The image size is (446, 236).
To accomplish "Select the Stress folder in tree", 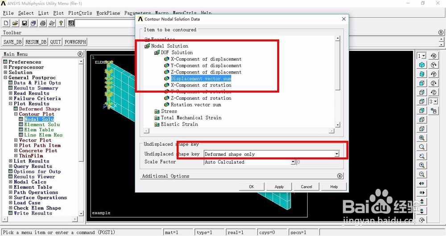I will (x=169, y=111).
